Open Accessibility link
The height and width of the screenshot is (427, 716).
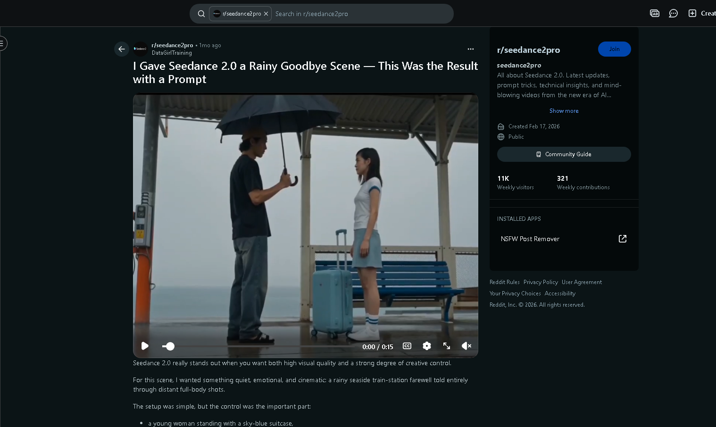(x=560, y=293)
